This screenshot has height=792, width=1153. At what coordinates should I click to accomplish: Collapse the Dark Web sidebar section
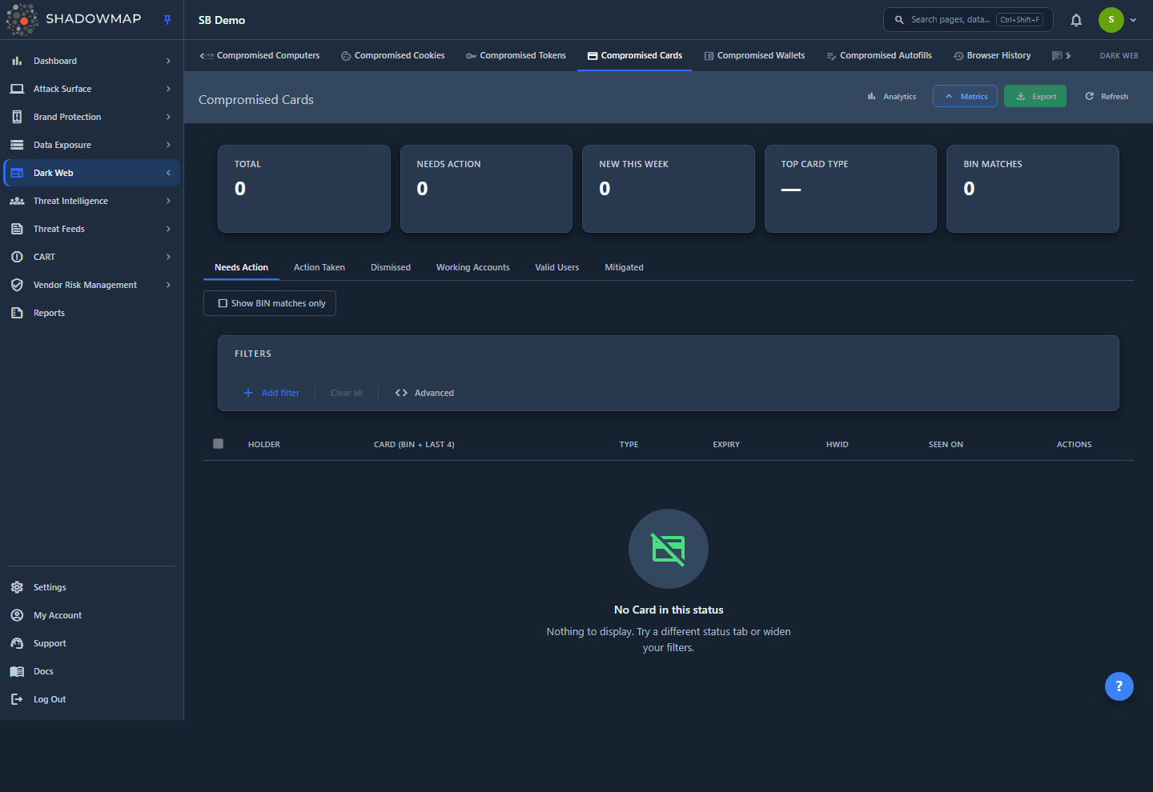click(x=168, y=173)
